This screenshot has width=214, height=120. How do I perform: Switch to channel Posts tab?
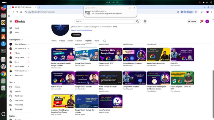point(97,41)
